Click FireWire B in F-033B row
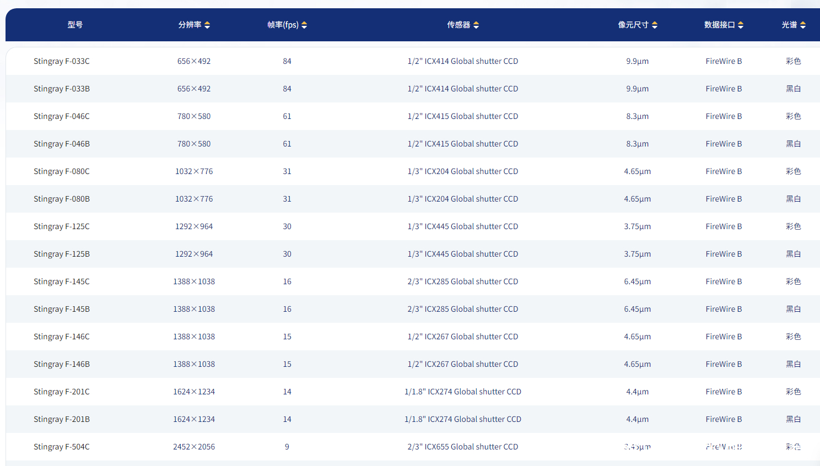 (x=724, y=89)
